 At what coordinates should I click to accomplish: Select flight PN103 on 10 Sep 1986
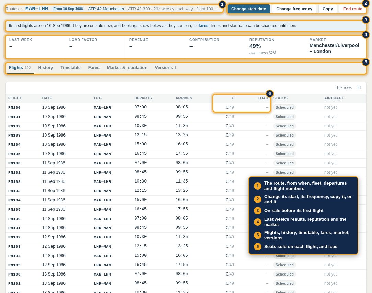pos(186,135)
